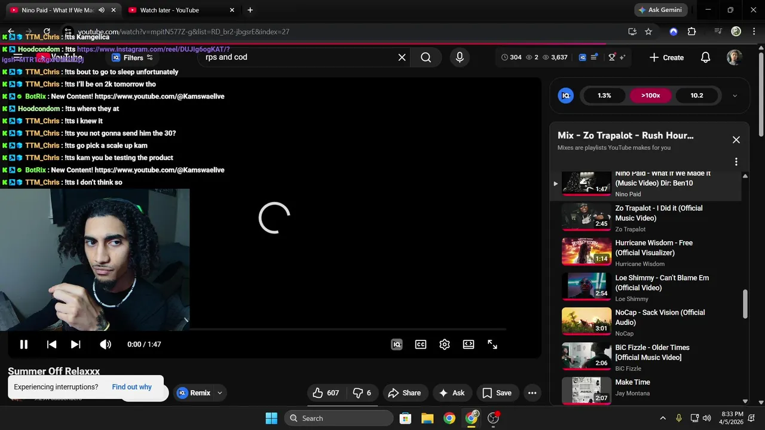Select the 1.3% score pill
765x430 pixels.
(x=604, y=96)
